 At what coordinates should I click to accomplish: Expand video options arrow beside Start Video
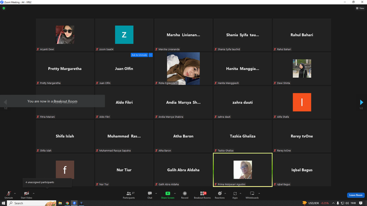[x=33, y=193]
